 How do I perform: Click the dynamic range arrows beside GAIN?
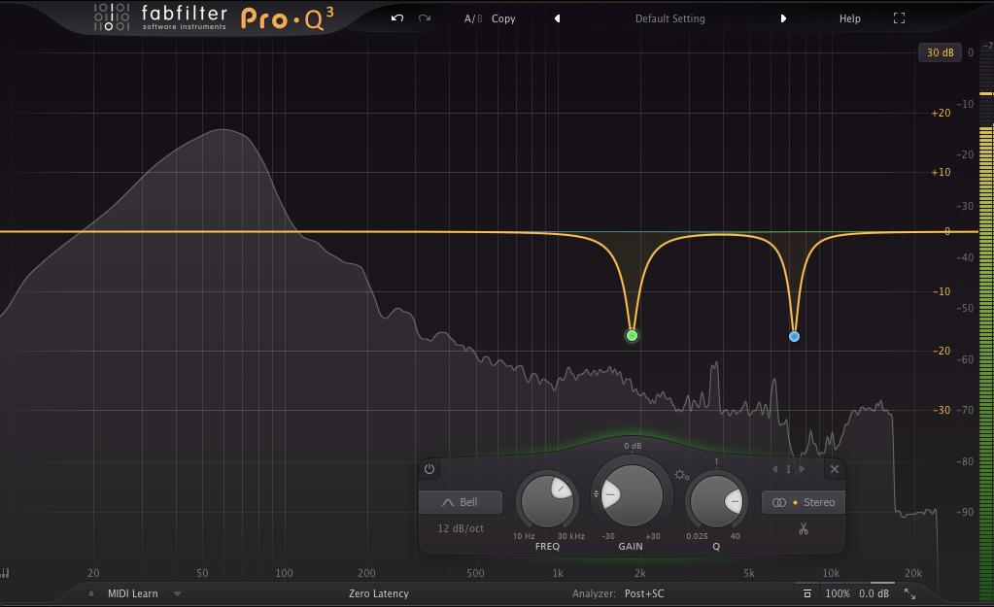pyautogui.click(x=596, y=494)
